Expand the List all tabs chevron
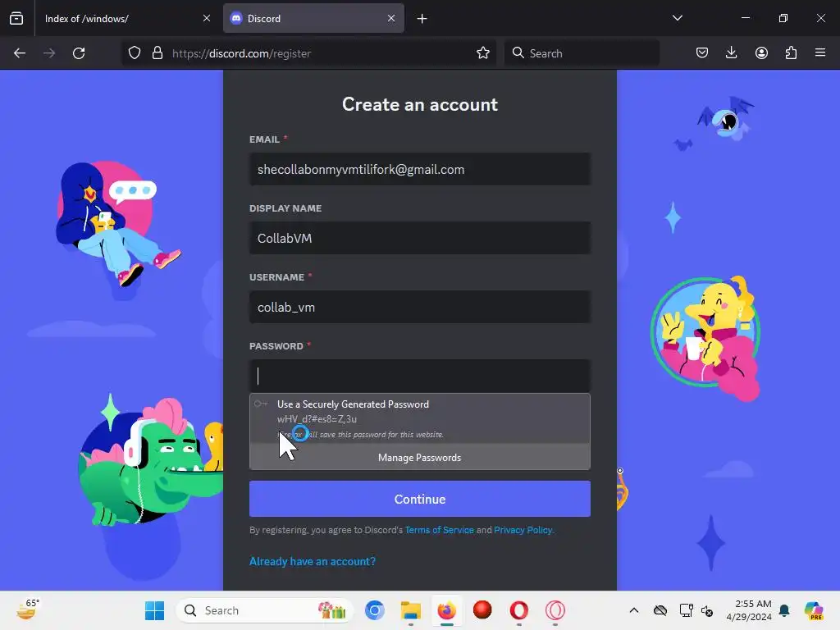Viewport: 840px width, 630px height. [678, 18]
